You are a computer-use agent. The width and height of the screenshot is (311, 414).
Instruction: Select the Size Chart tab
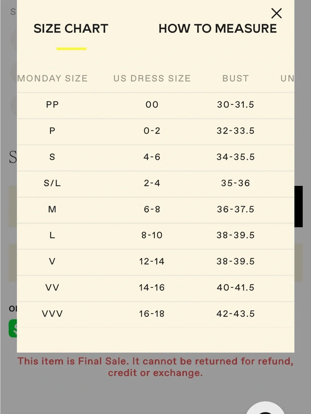point(71,29)
